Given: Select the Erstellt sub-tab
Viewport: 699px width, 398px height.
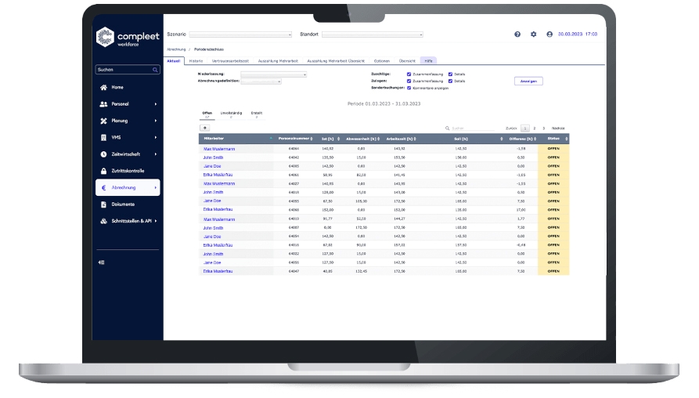Looking at the screenshot, I should point(256,114).
